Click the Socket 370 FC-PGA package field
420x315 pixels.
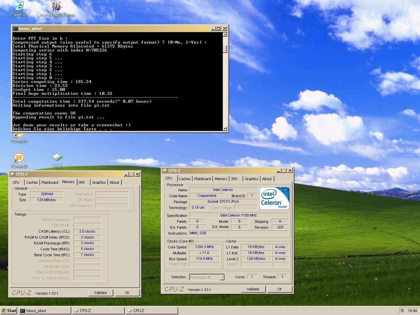[x=223, y=201]
